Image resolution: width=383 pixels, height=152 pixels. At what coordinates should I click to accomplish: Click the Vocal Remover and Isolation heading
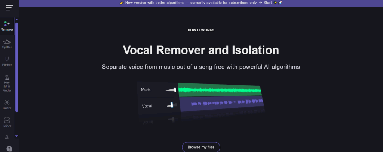pos(201,50)
